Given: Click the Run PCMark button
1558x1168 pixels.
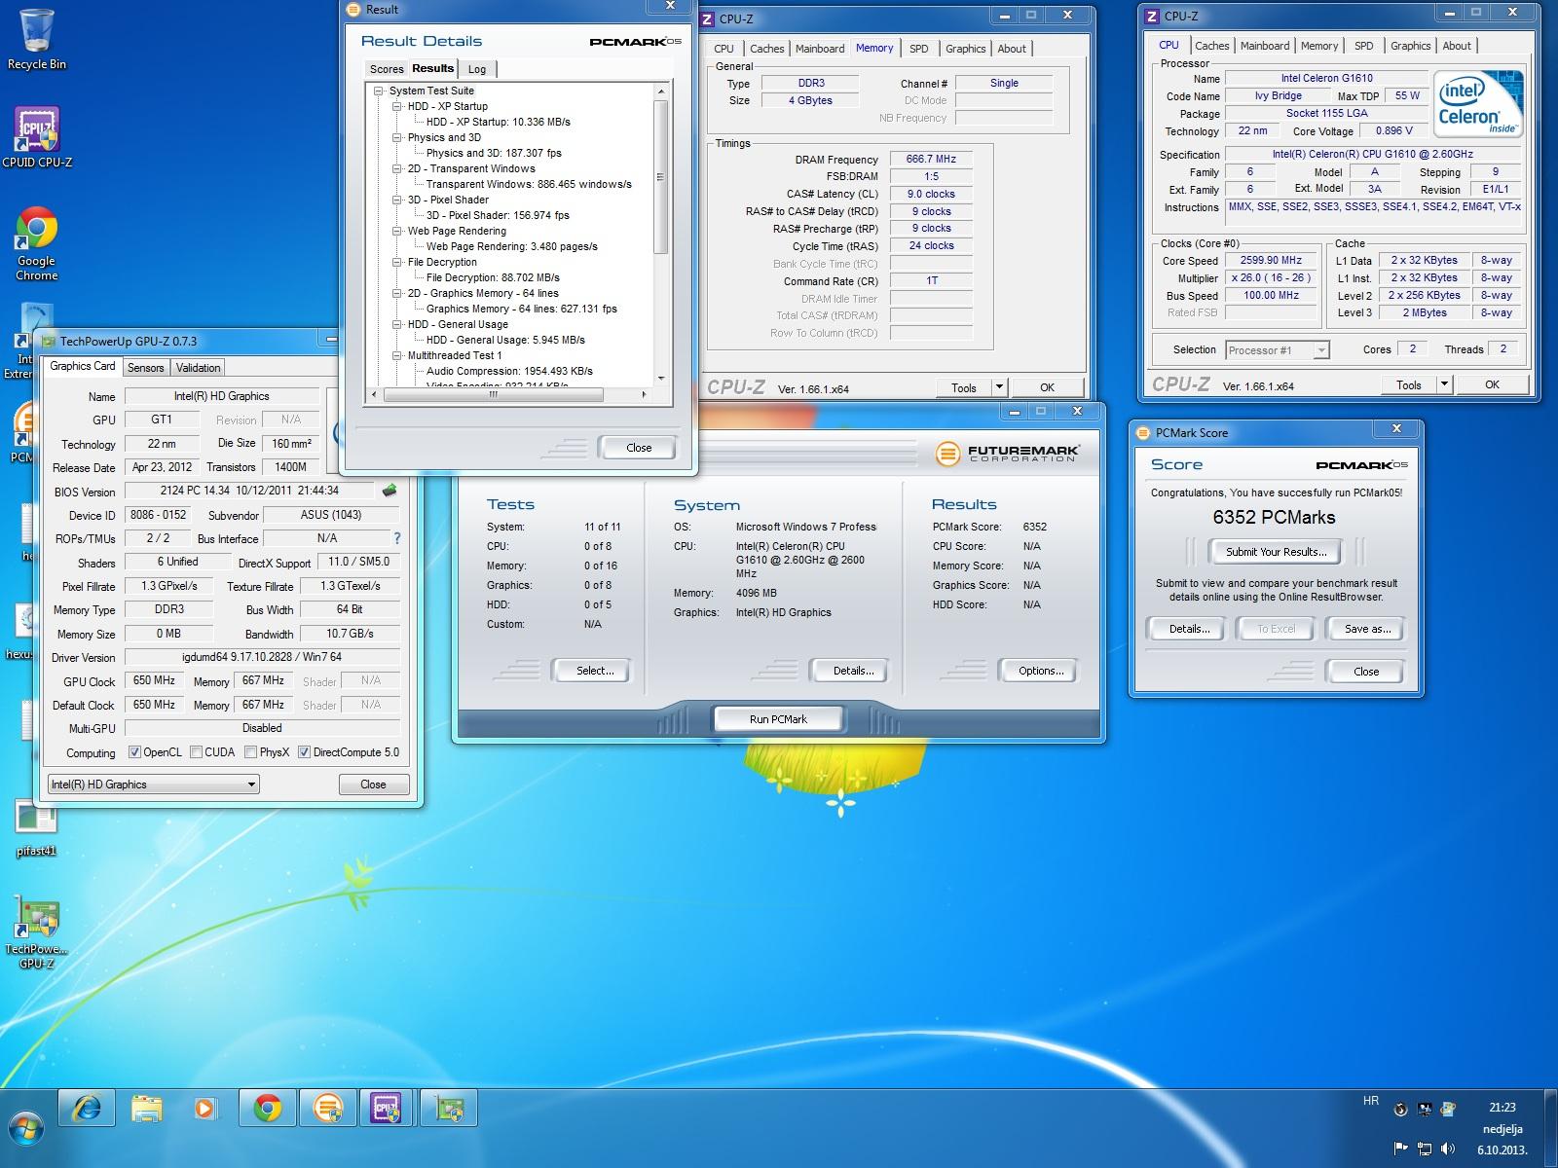Looking at the screenshot, I should click(778, 719).
